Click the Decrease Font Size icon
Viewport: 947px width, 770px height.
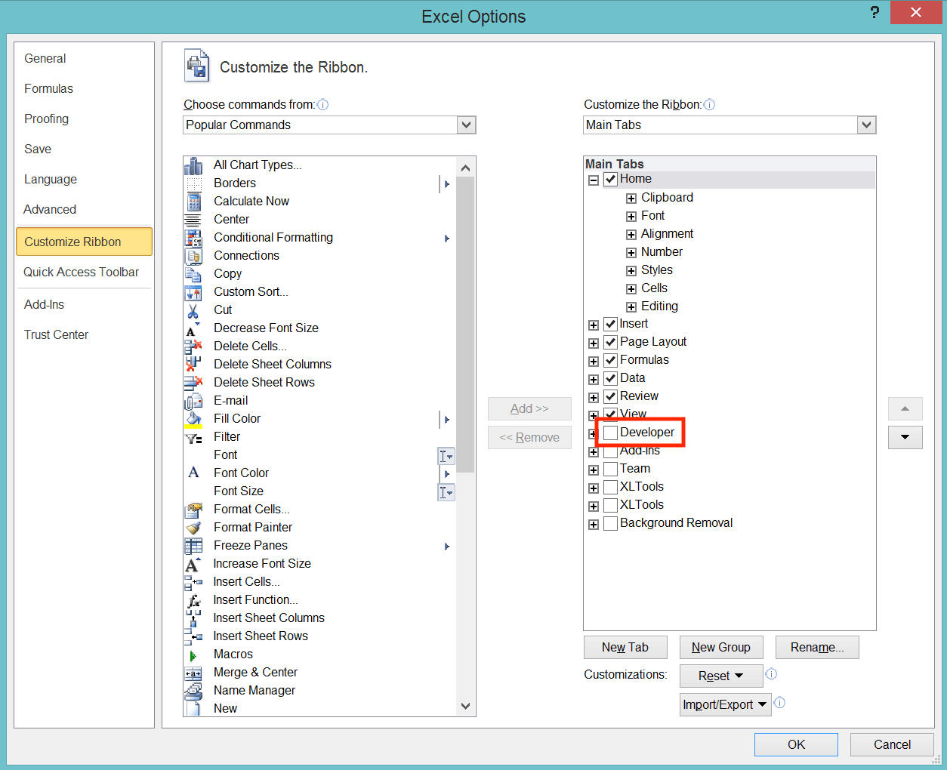click(x=193, y=328)
